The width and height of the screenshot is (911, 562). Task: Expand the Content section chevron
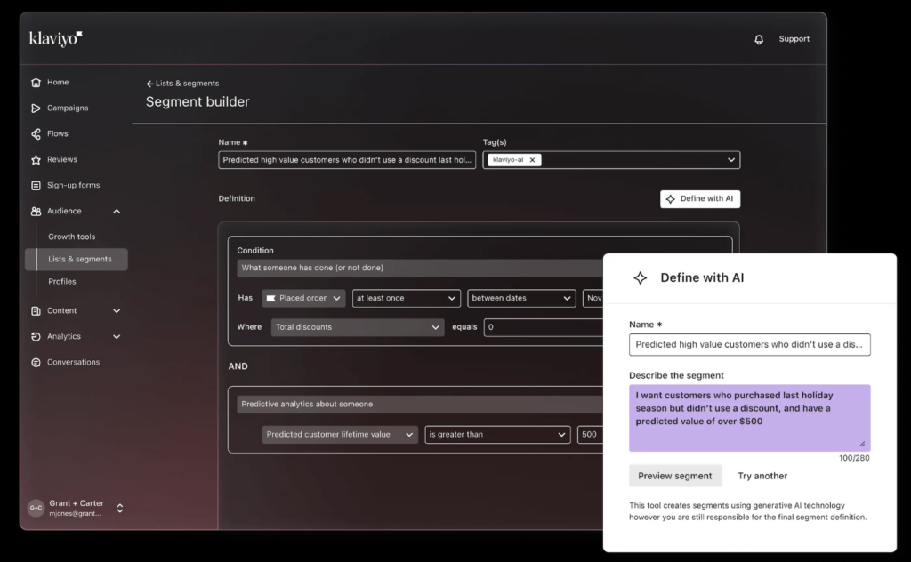click(117, 311)
